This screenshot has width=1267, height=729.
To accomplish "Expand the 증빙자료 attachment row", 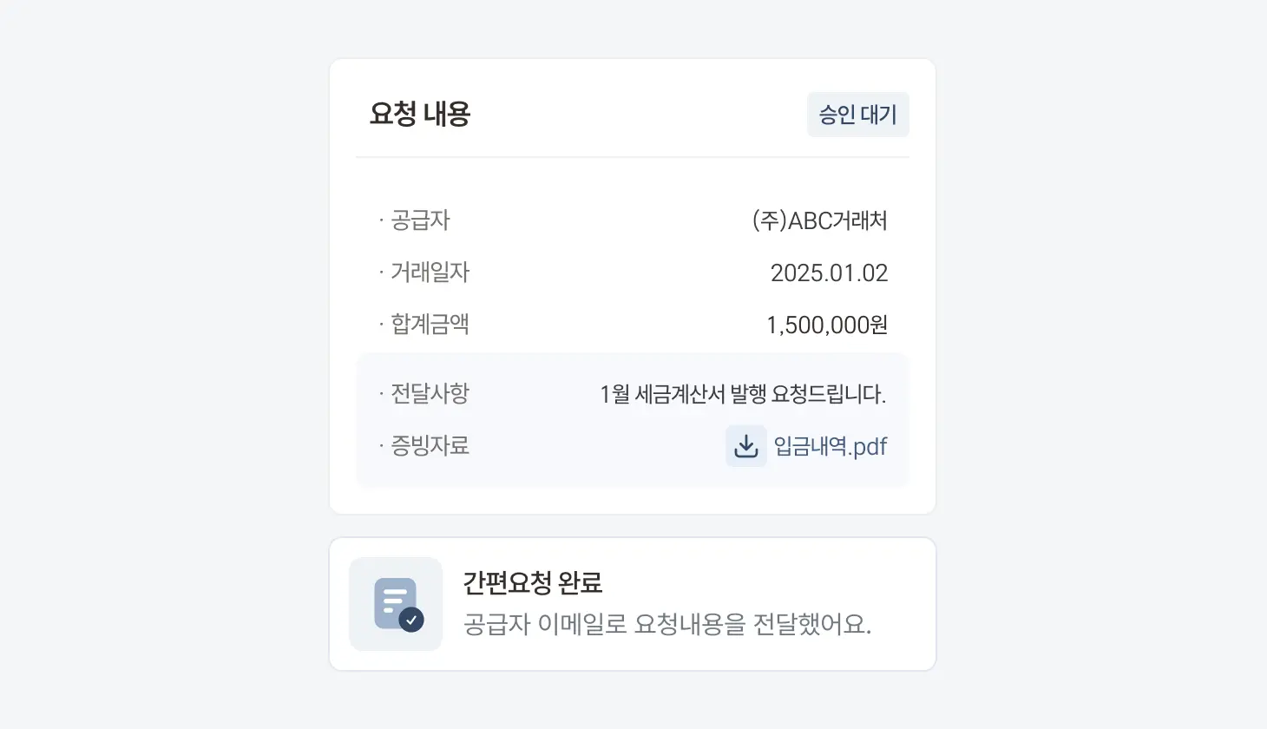I will [x=633, y=446].
